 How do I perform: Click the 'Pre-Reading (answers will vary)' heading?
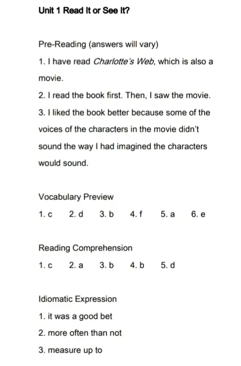coord(99,44)
